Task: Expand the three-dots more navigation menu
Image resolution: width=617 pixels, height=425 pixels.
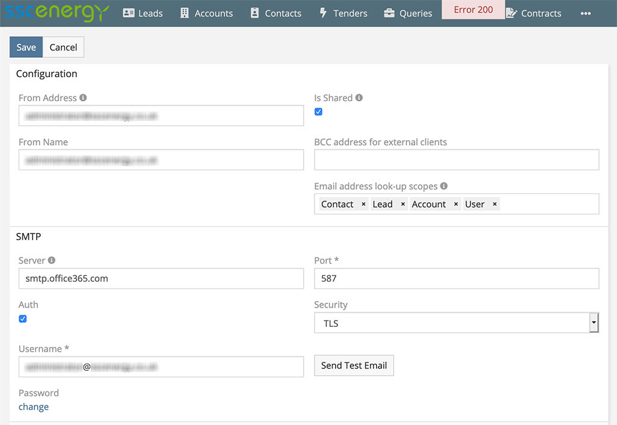Action: [585, 13]
